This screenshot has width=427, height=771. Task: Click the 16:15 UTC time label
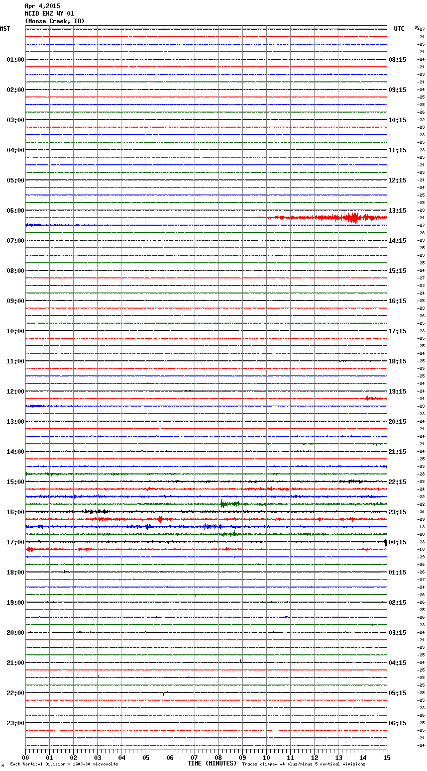[x=397, y=301]
